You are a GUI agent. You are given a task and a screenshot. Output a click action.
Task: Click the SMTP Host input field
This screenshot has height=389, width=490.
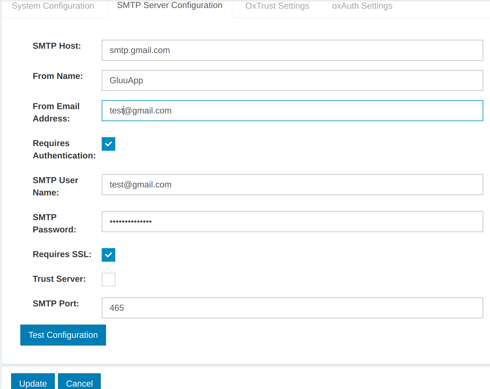[x=292, y=50]
